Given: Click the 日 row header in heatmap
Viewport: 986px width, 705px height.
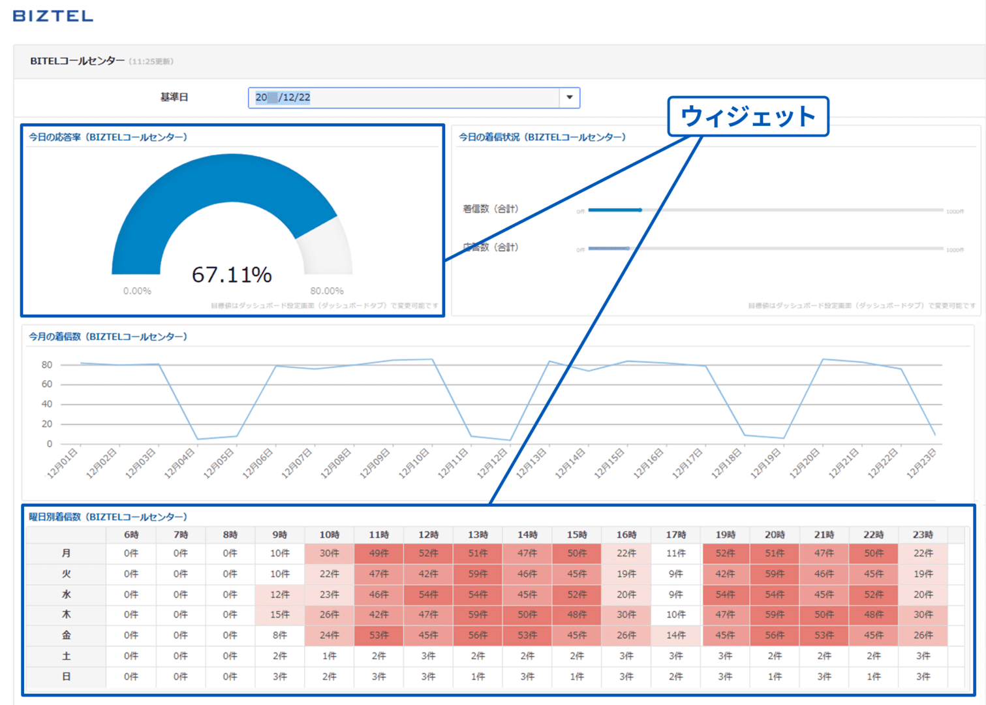Looking at the screenshot, I should (x=66, y=677).
